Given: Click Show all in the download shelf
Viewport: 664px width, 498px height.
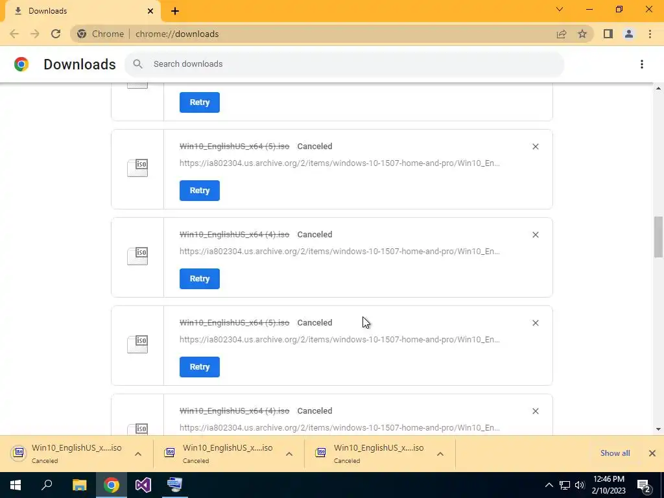Looking at the screenshot, I should [615, 453].
